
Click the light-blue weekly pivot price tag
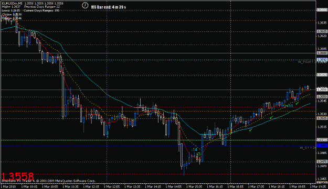[322, 60]
